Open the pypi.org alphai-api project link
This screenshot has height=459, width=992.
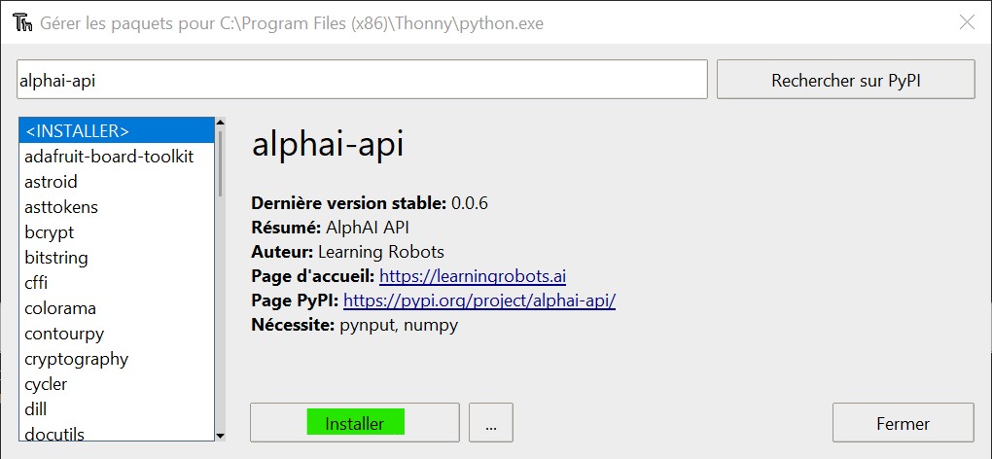tap(479, 300)
